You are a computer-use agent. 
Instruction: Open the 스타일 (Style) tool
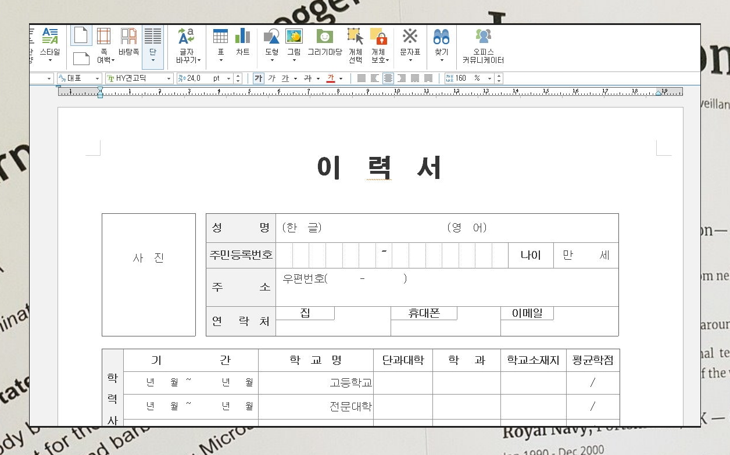tap(51, 41)
